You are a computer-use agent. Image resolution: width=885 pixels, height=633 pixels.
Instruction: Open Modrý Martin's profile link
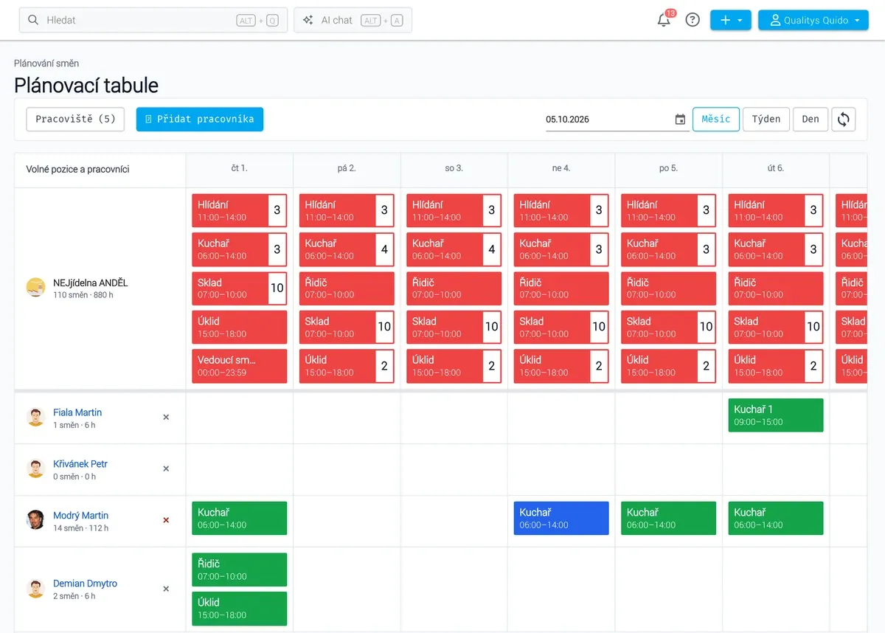tap(80, 516)
